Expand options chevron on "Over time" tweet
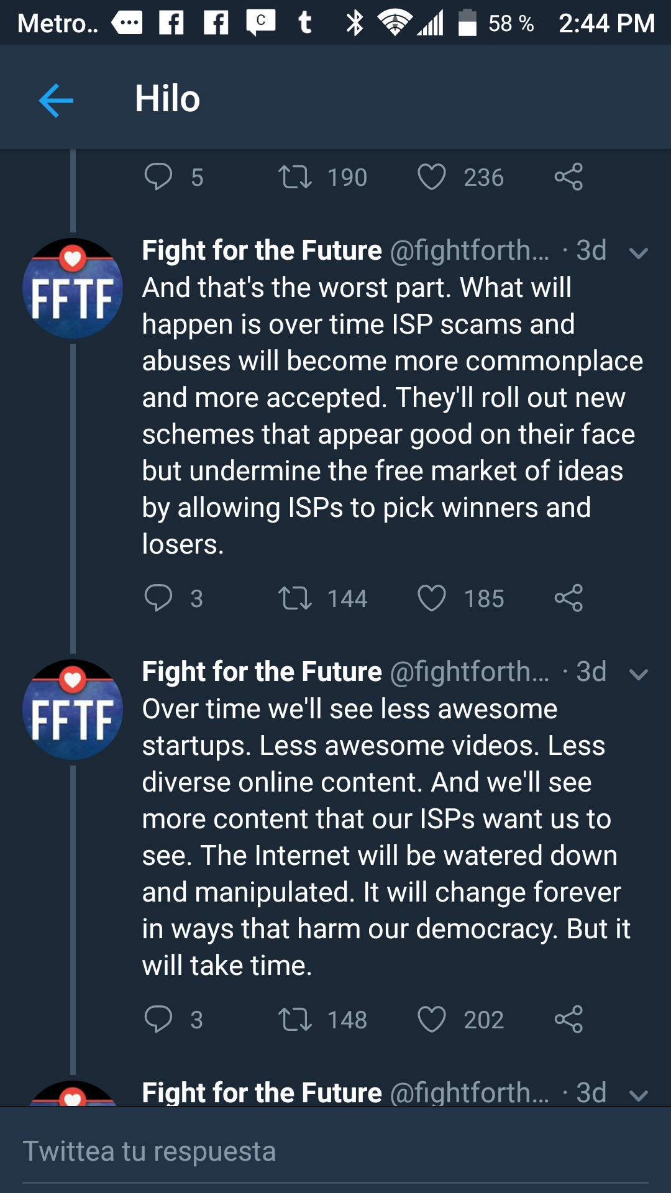This screenshot has height=1193, width=671. click(639, 674)
